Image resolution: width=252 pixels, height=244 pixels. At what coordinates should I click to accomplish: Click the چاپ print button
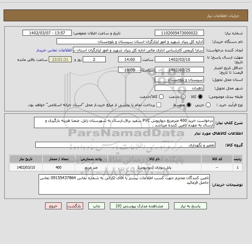pos(97,206)
